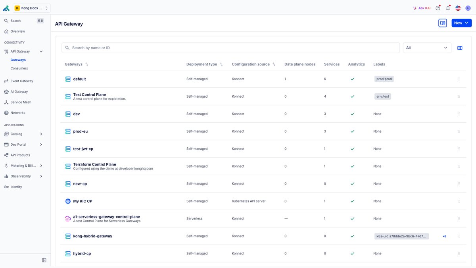Viewport: 476px width, 268px height.
Task: Collapse the sidebar using the panel icon
Action: click(44, 260)
